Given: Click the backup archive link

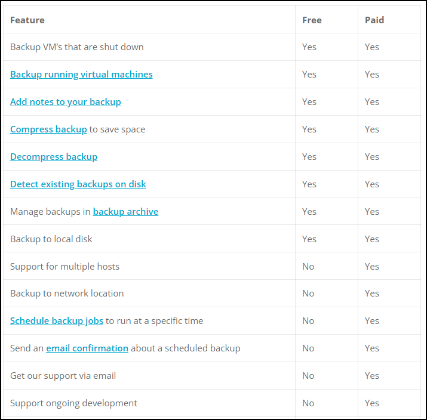Looking at the screenshot, I should pyautogui.click(x=125, y=212).
